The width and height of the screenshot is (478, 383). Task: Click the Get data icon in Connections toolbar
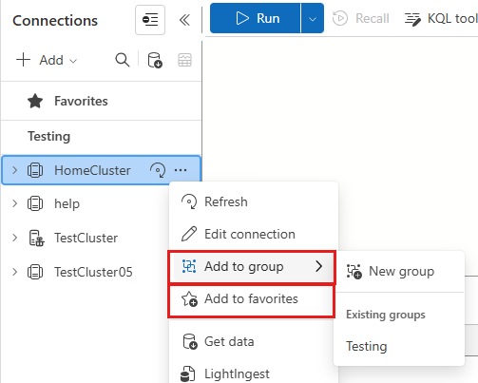click(x=155, y=60)
